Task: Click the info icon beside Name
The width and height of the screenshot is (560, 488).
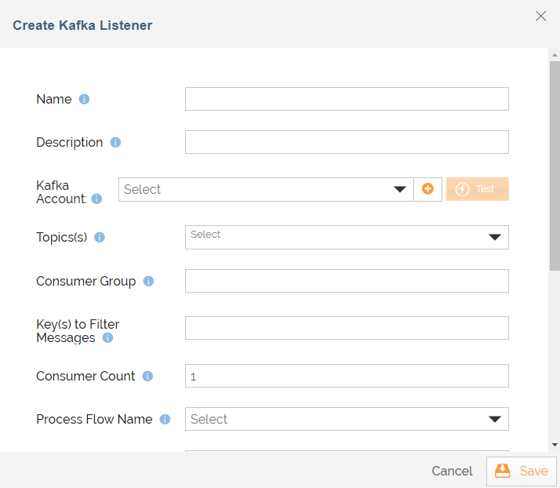Action: pyautogui.click(x=85, y=100)
